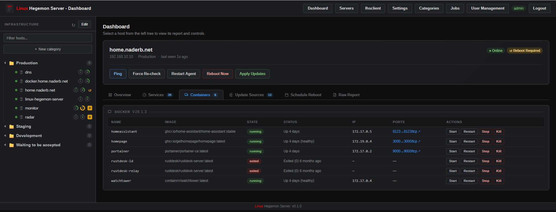This screenshot has height=212, width=556.
Task: Click reboot-required icon beside home.naderb.net in tree
Action: pyautogui.click(x=90, y=90)
